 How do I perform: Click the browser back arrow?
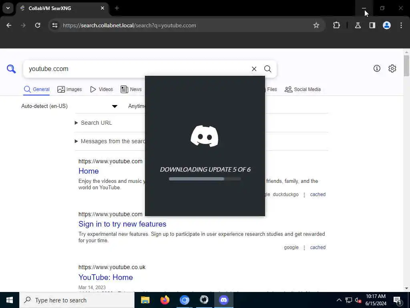coord(9,25)
